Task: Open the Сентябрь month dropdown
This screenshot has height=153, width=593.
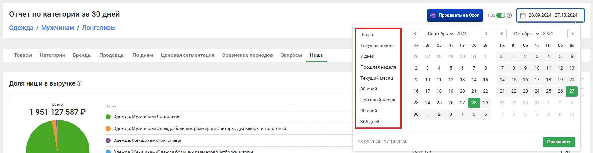Action: tap(440, 34)
